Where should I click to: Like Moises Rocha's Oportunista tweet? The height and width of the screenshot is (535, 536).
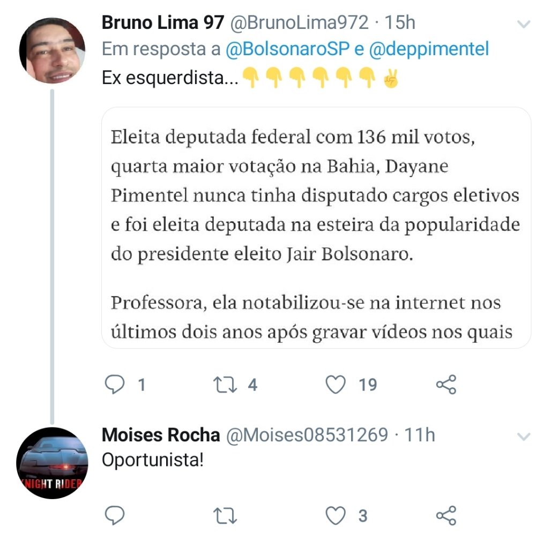(336, 516)
